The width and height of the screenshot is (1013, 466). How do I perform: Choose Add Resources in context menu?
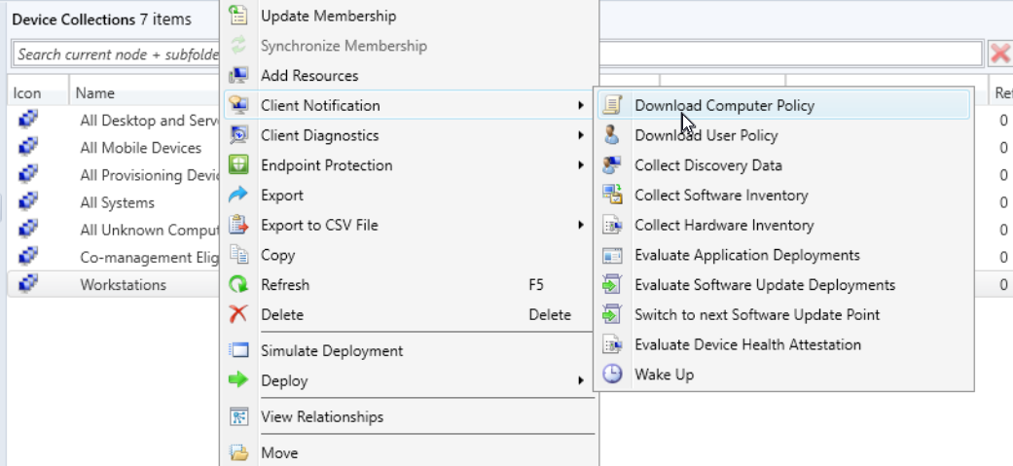[x=309, y=76]
